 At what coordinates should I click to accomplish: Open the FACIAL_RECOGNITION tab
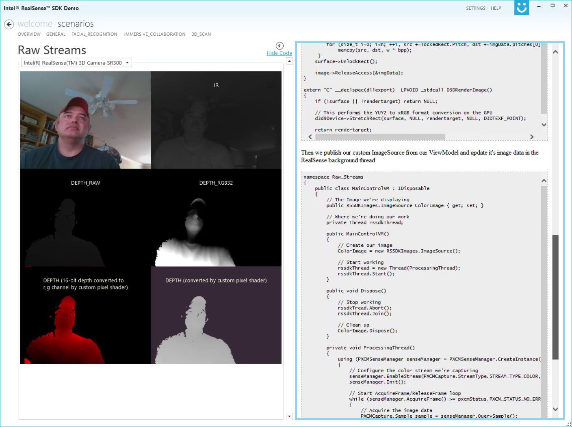[94, 34]
